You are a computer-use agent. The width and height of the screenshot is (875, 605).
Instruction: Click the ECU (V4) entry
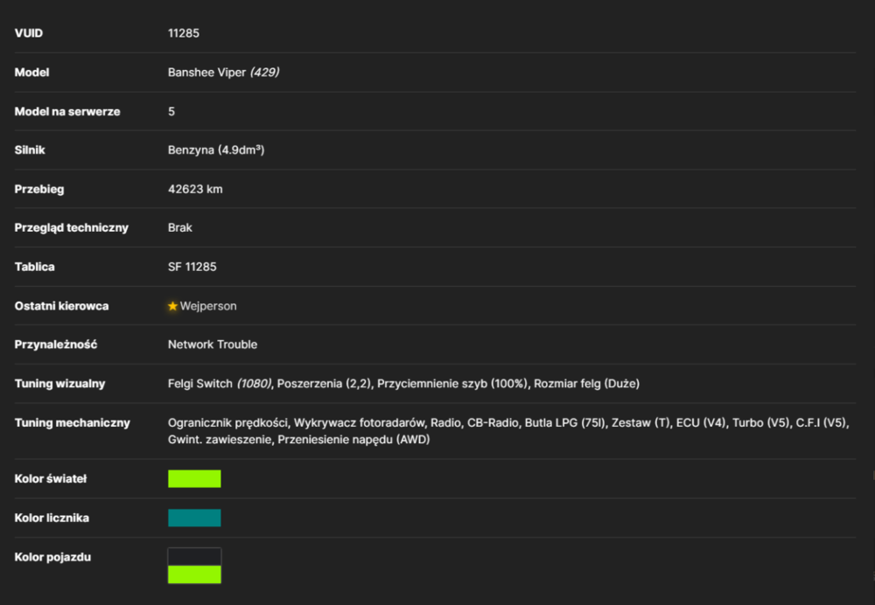coord(701,422)
